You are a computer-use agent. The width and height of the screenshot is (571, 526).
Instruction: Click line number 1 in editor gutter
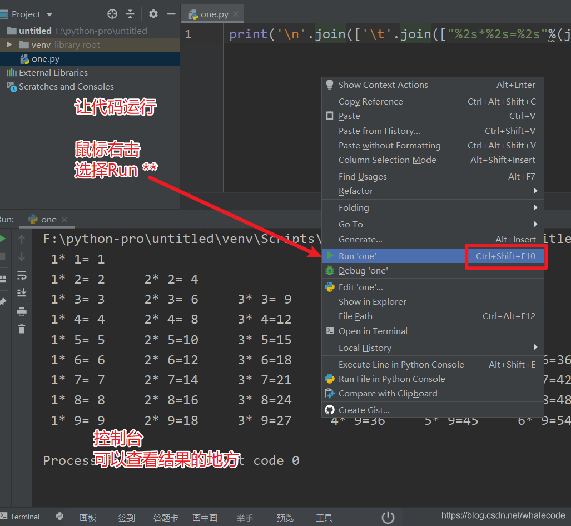[x=188, y=34]
